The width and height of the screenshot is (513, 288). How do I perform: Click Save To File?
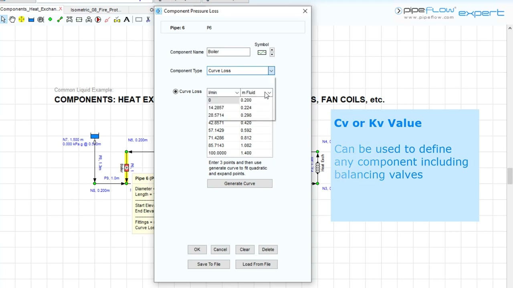click(x=209, y=264)
